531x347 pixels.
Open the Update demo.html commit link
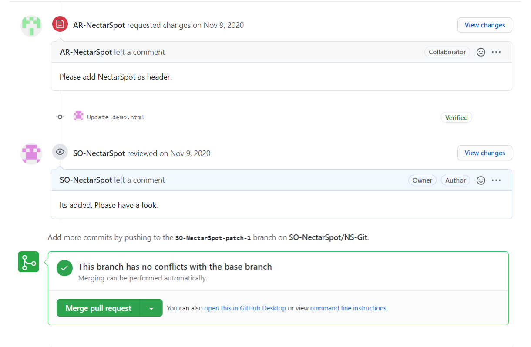pos(116,117)
